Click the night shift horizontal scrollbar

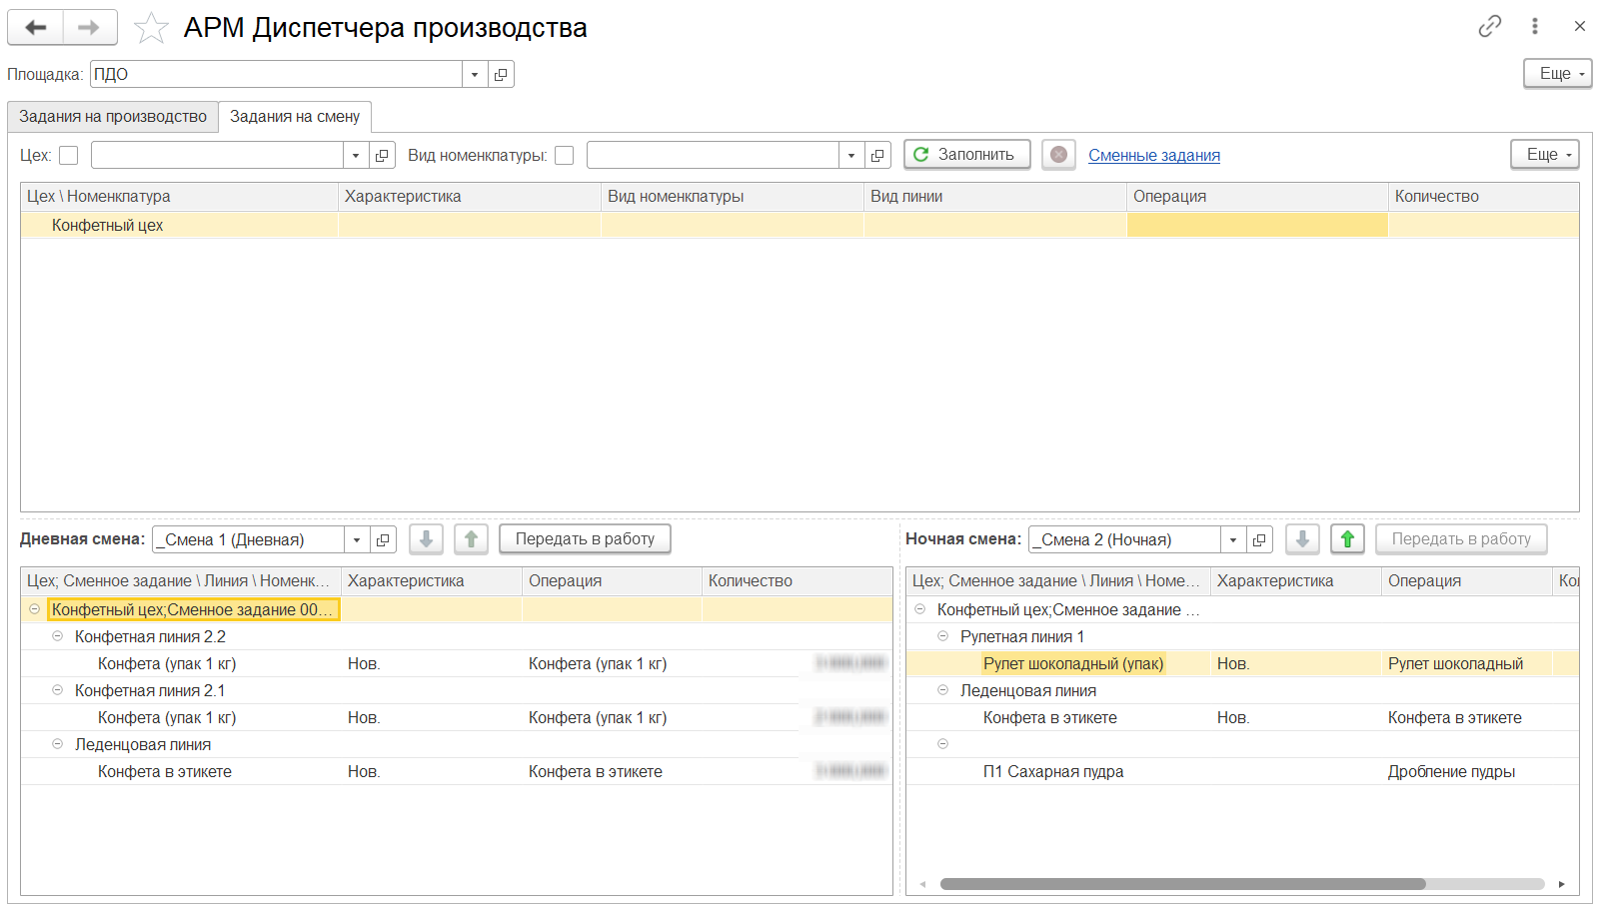[x=1182, y=884]
